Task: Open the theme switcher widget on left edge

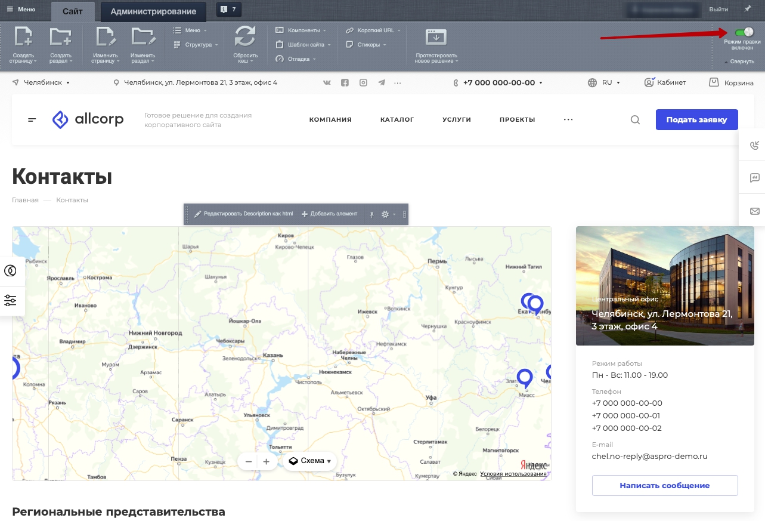Action: click(x=10, y=271)
